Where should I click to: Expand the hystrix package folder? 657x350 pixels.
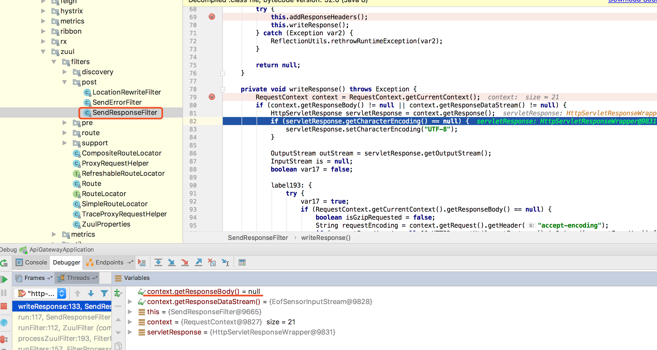(x=43, y=11)
